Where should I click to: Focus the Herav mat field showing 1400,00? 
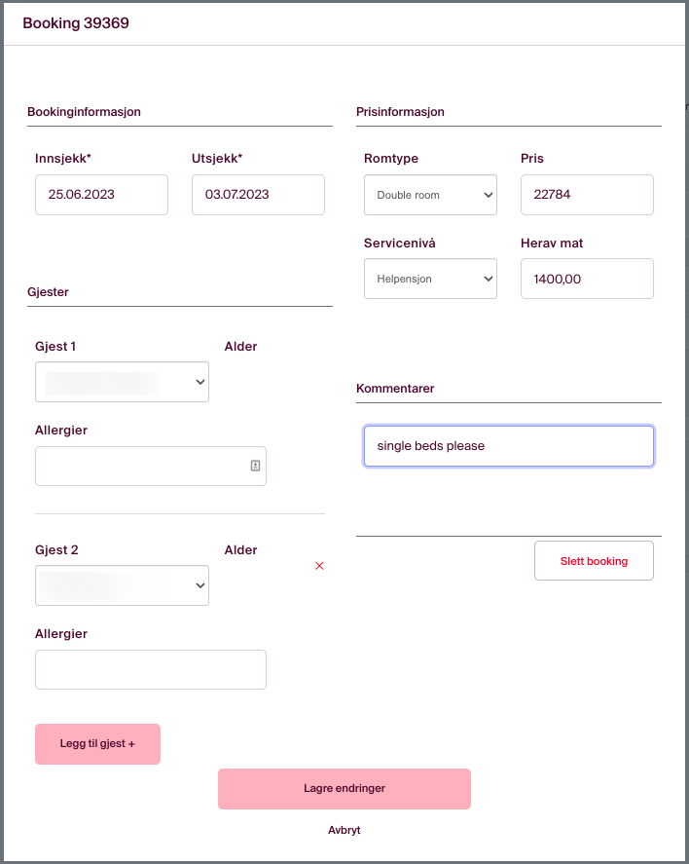tap(587, 279)
